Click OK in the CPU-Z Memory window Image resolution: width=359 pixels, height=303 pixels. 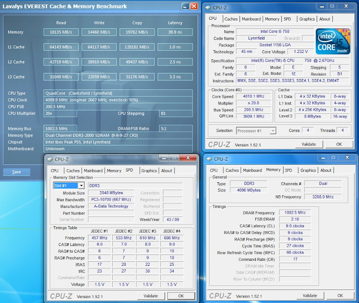point(340,296)
